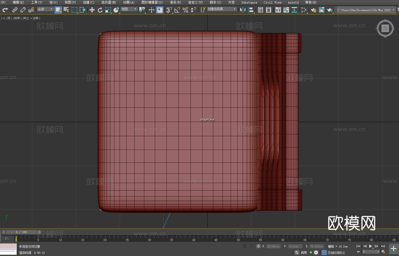Open reference coordinate system dropdown 视图
This screenshot has width=399, height=256.
coord(129,9)
